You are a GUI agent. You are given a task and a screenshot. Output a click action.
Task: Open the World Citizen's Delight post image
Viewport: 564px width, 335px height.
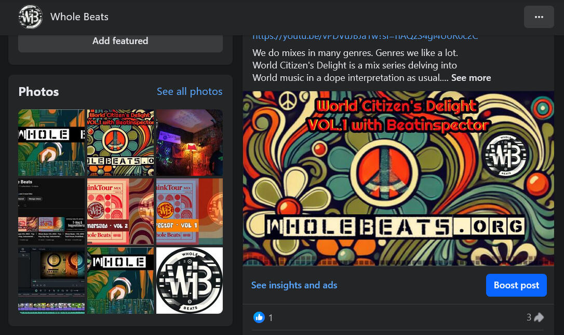point(394,178)
